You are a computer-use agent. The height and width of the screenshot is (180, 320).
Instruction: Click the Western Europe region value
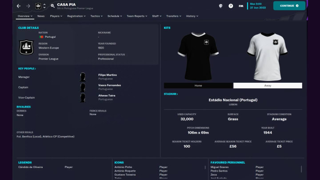click(x=48, y=48)
